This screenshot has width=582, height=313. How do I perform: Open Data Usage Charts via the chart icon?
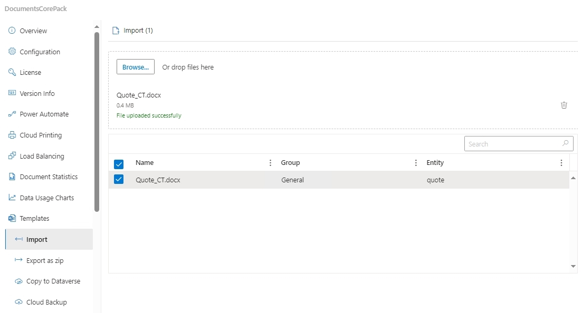12,198
